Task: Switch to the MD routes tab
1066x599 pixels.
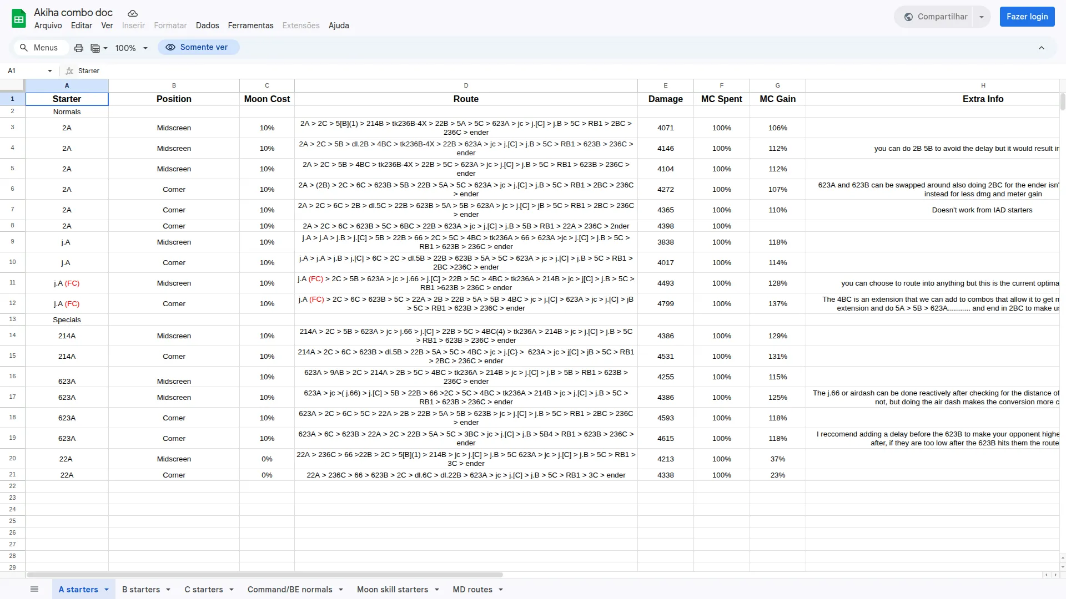Action: (x=472, y=590)
